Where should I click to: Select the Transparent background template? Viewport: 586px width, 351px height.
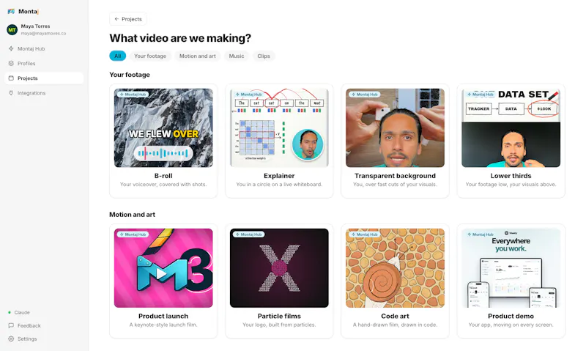(395, 141)
